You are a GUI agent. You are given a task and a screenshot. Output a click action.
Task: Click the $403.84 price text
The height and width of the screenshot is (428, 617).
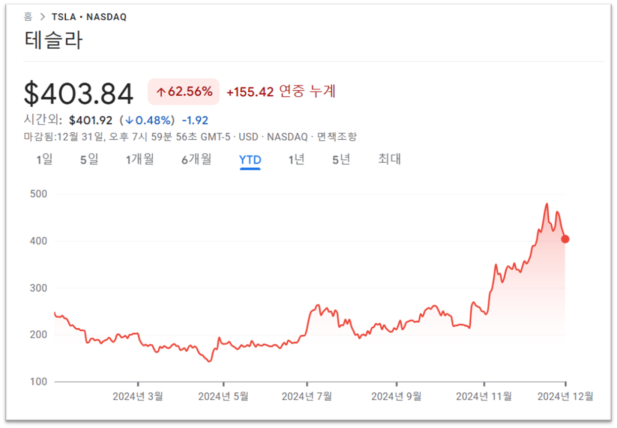click(x=79, y=94)
